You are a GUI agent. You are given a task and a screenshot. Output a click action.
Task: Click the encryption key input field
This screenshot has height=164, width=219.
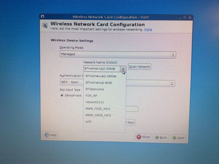point(132,109)
